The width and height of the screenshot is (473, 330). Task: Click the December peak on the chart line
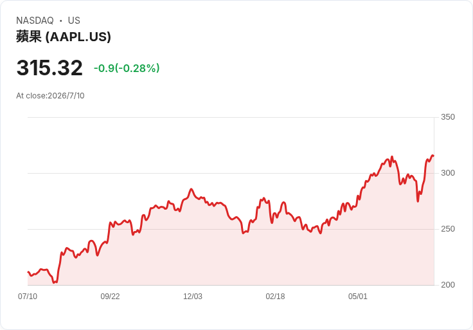pyautogui.click(x=191, y=189)
